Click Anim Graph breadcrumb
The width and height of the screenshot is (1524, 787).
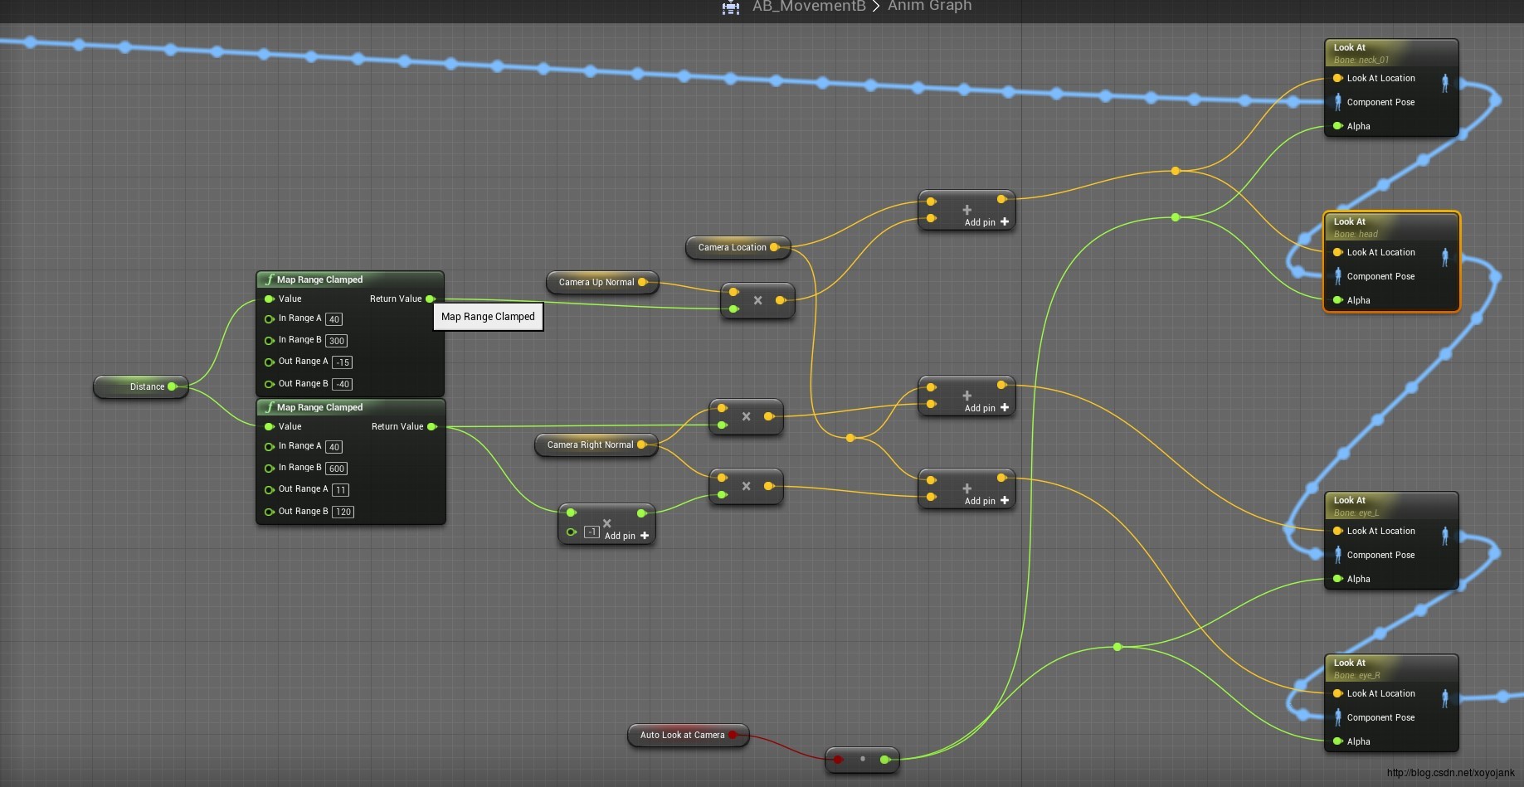[x=929, y=7]
